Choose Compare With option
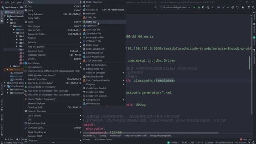Screen dimensions: 256x144 [x=53, y=128]
